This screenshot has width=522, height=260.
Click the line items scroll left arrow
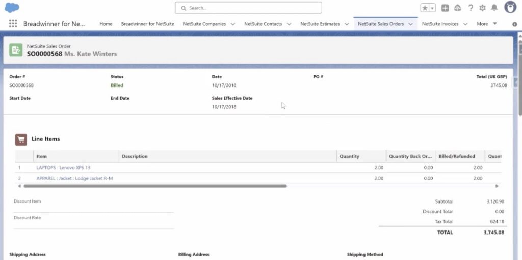point(19,186)
